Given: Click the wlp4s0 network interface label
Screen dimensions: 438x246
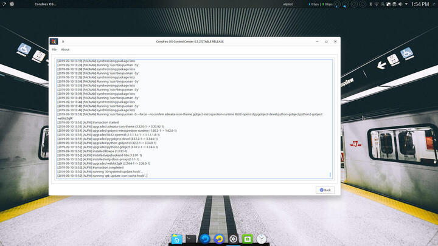Looking at the screenshot, I should 288,4.
